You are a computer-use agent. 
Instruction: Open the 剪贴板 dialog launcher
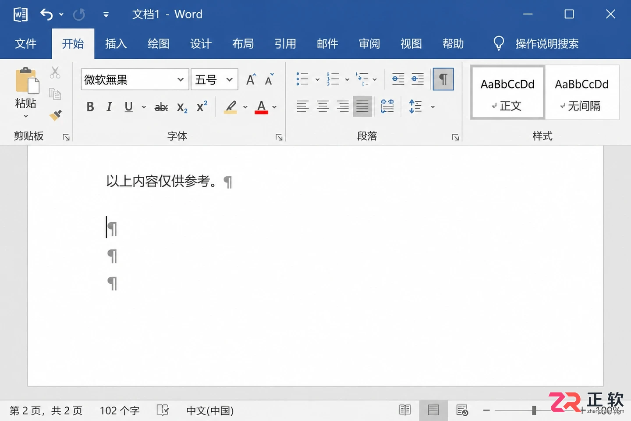66,137
